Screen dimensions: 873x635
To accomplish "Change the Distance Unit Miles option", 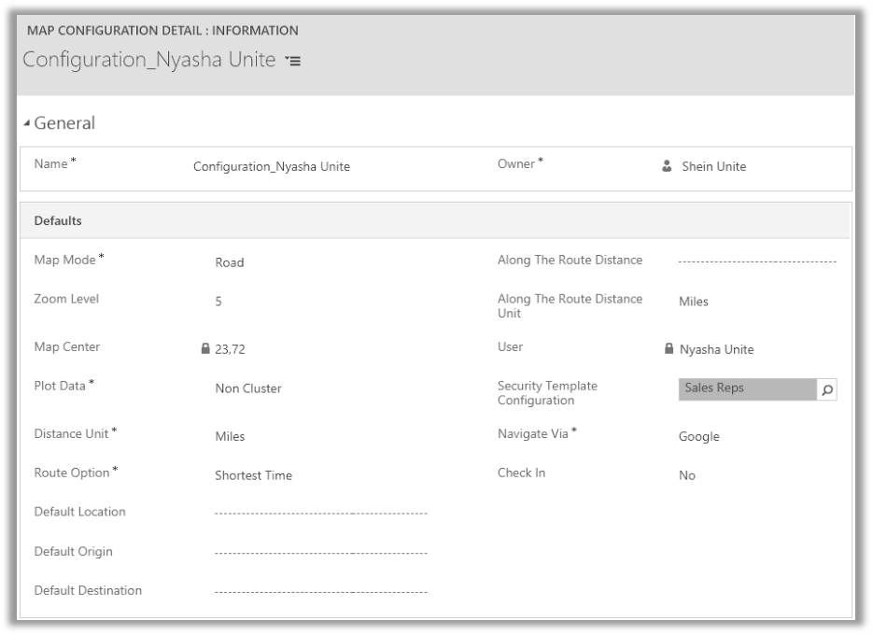I will [x=230, y=436].
